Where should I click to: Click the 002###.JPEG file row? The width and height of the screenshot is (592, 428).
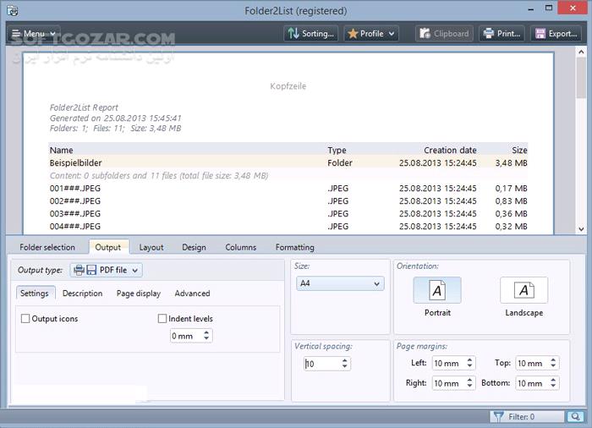tap(288, 201)
